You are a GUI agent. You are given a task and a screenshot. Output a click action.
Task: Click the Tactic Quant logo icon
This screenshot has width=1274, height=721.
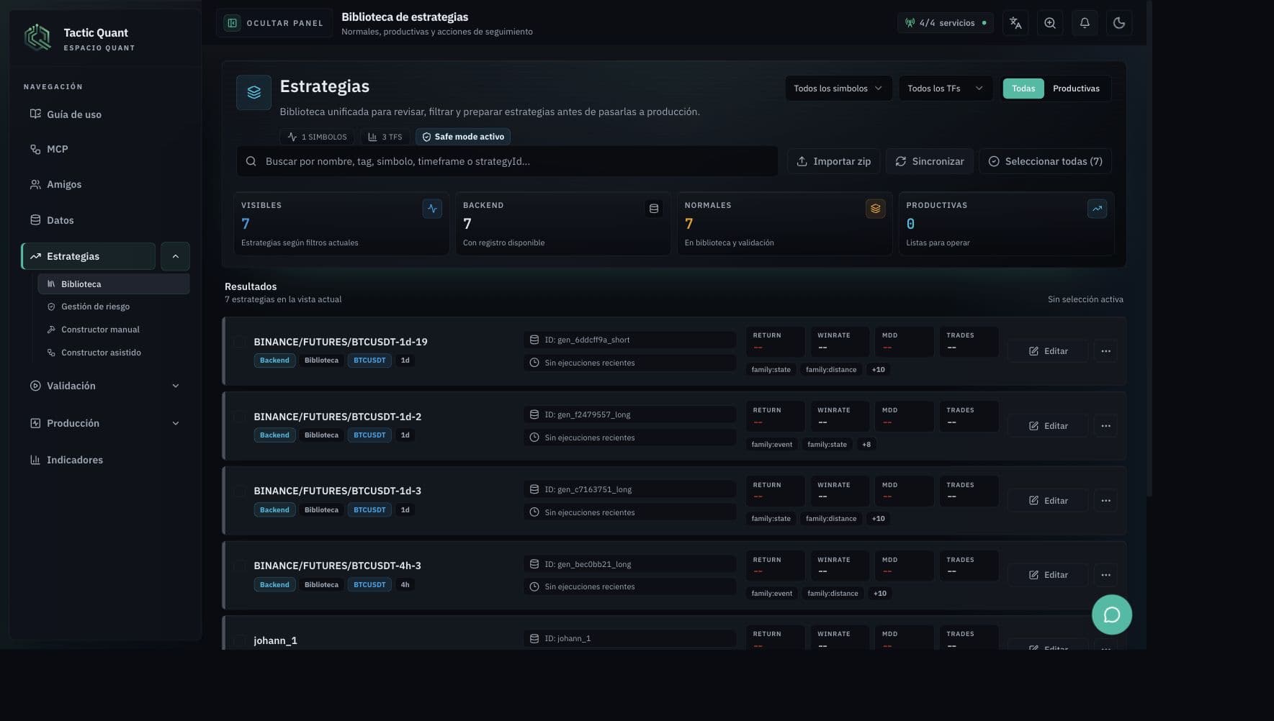(37, 37)
